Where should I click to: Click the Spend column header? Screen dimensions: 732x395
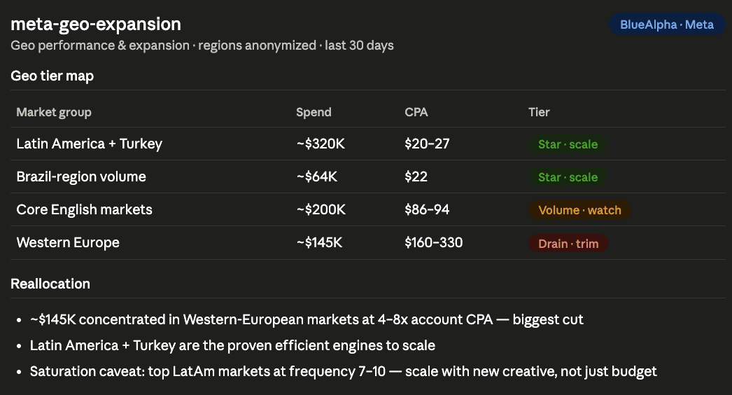coord(314,112)
